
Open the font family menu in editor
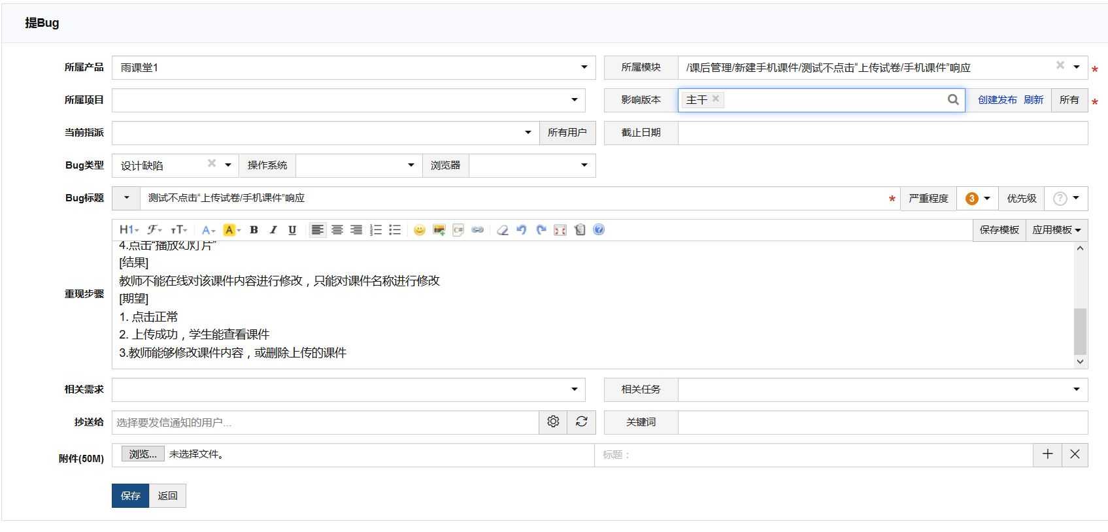(154, 229)
